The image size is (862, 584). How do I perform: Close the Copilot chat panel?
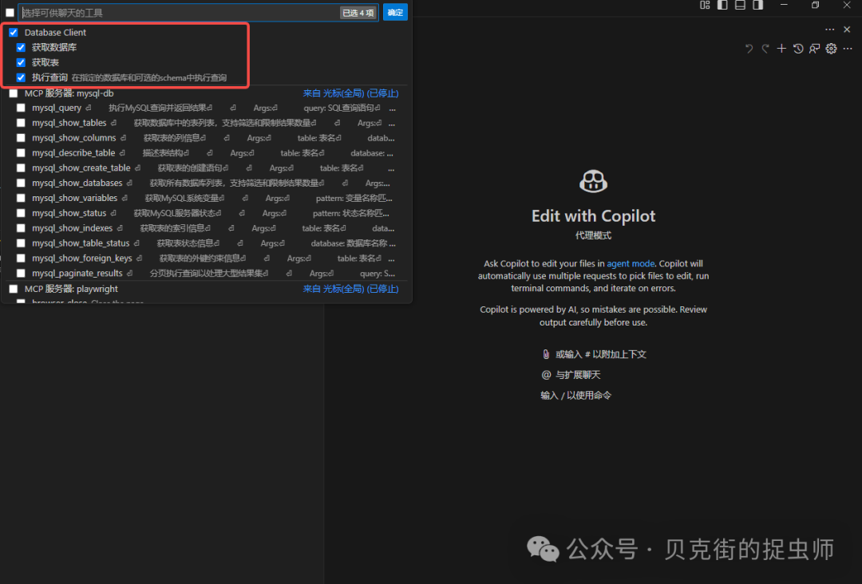coord(847,30)
